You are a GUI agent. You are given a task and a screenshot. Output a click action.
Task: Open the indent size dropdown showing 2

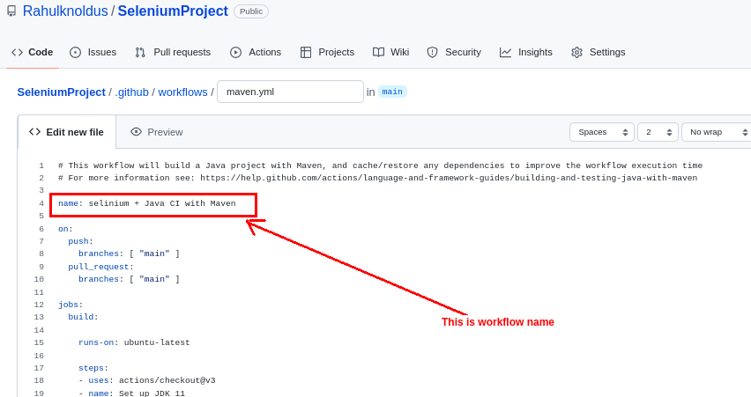(x=658, y=132)
